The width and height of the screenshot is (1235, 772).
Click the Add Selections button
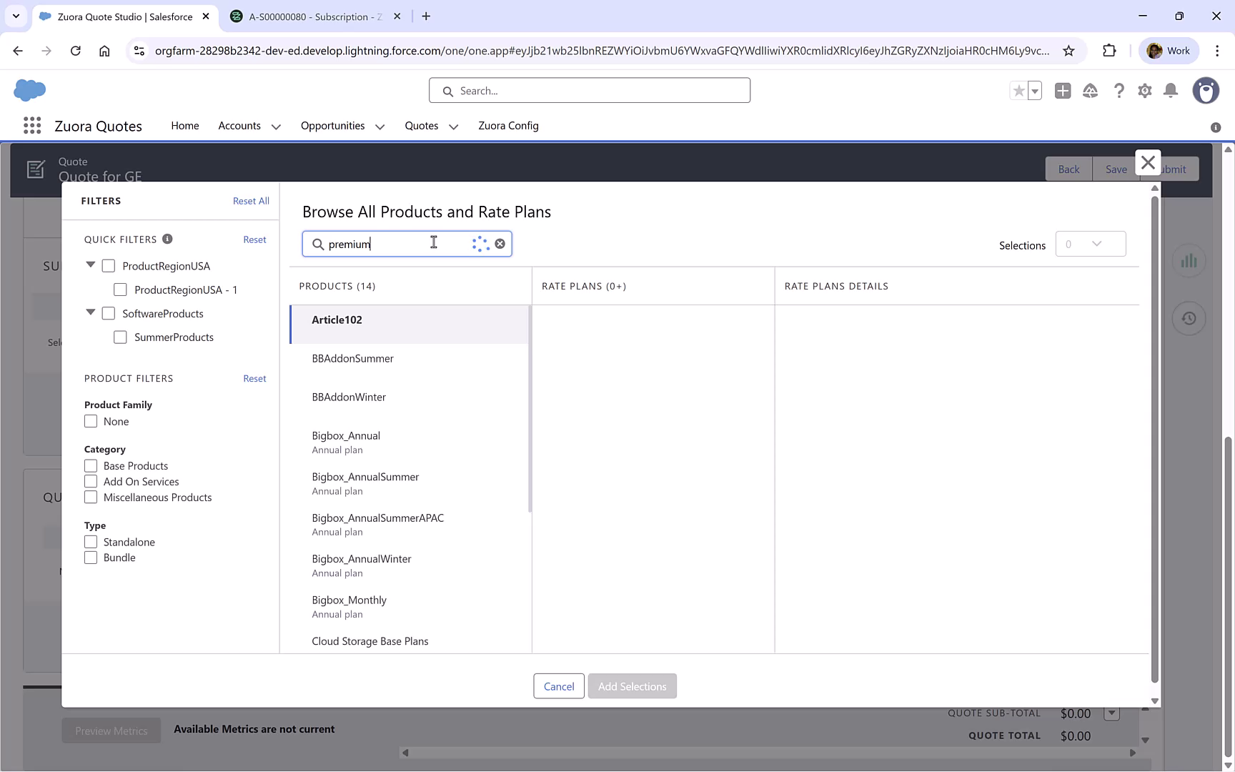(632, 686)
